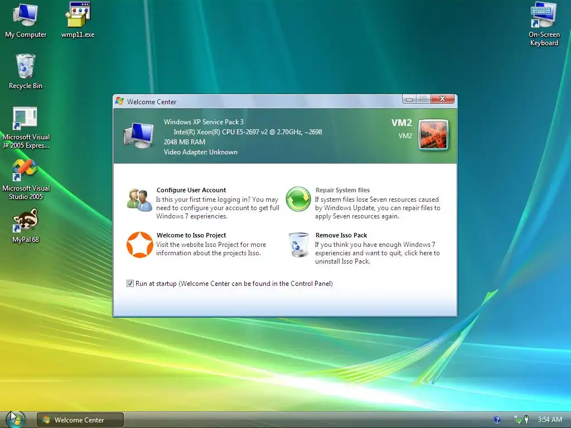Click the safely remove hardware tray icon
Image resolution: width=571 pixels, height=428 pixels.
[526, 420]
